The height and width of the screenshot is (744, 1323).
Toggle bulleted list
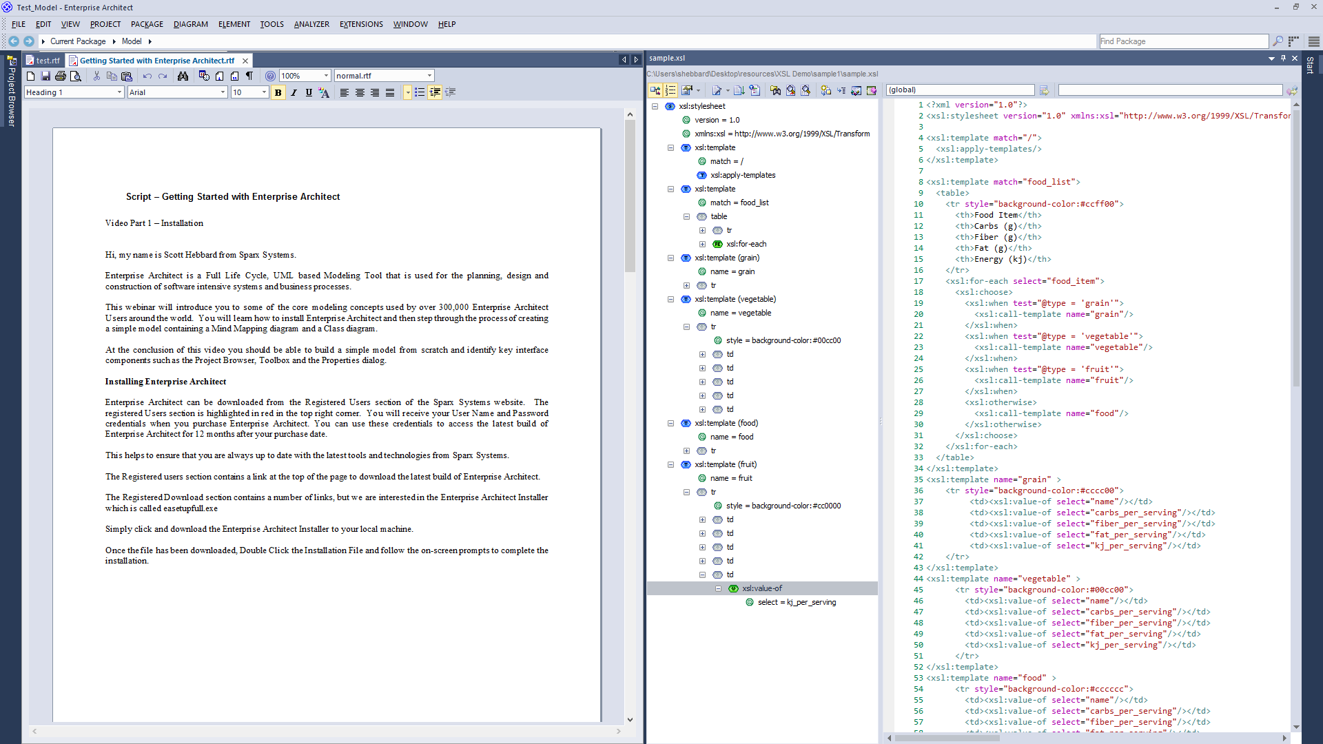point(420,92)
